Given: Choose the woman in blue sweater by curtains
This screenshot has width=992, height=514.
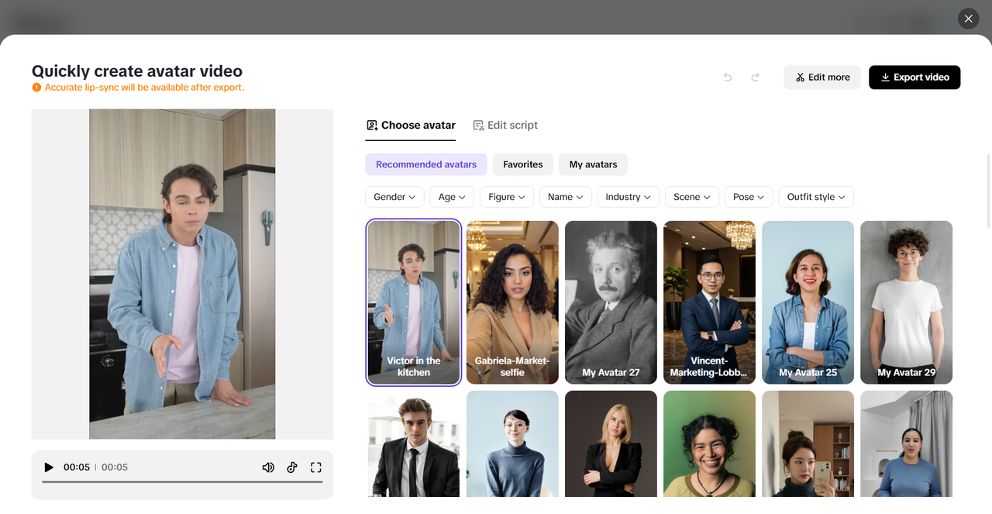Looking at the screenshot, I should [x=906, y=443].
